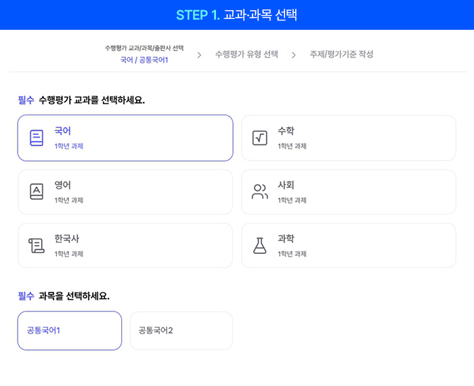Image resolution: width=474 pixels, height=386 pixels.
Task: Choose the 한국사 subject card
Action: point(125,246)
